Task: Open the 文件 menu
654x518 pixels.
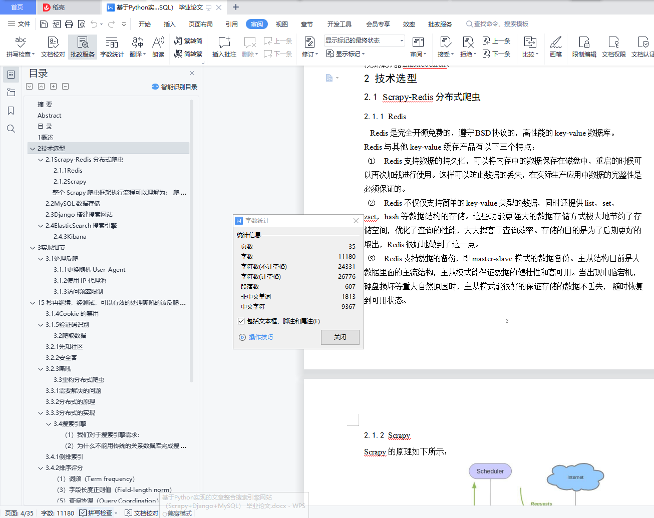Action: click(x=19, y=24)
